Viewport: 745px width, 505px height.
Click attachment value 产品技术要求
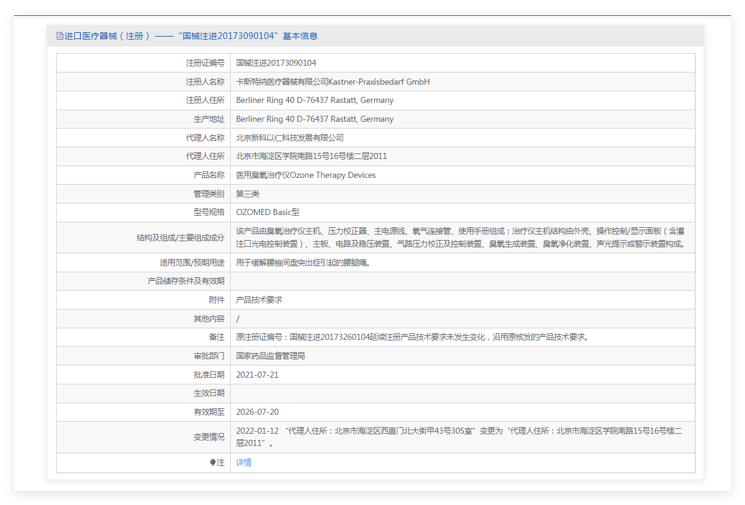259,300
